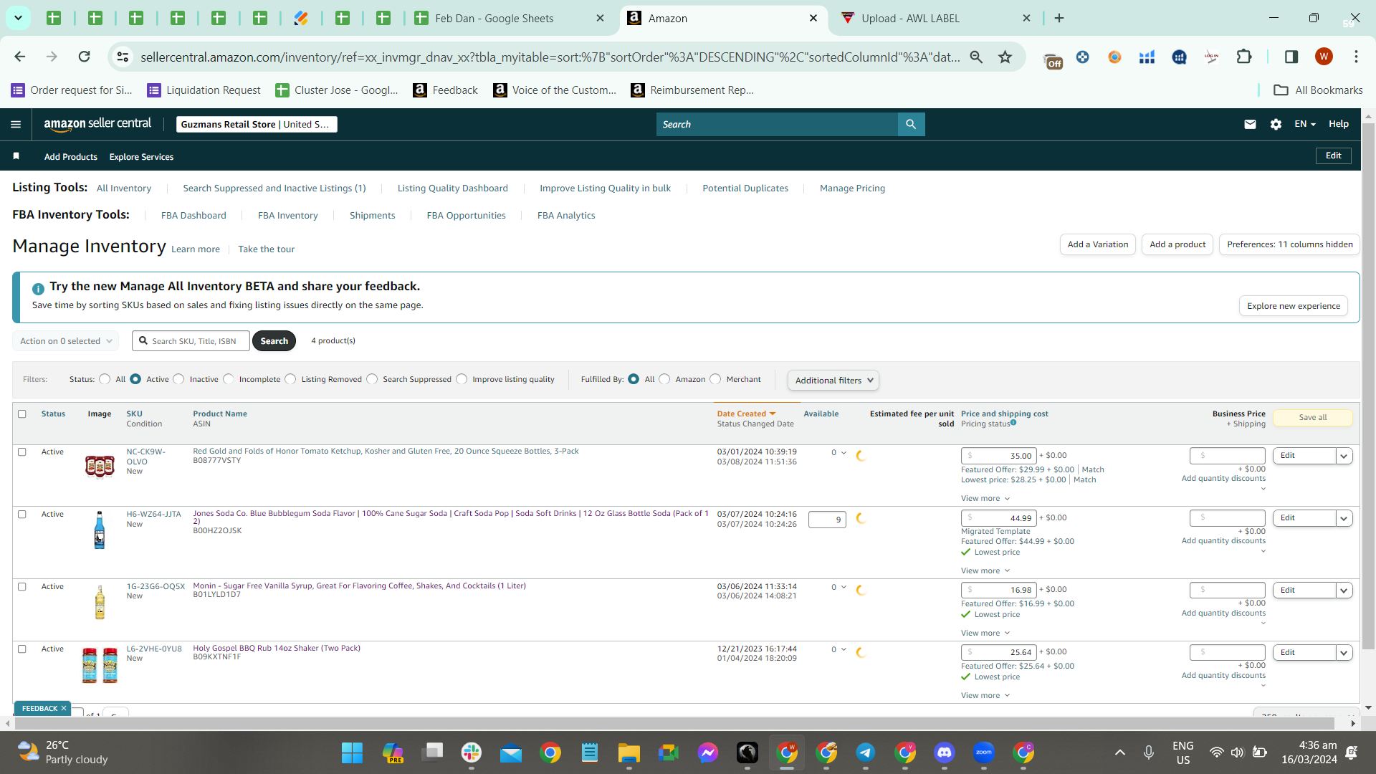Image resolution: width=1376 pixels, height=774 pixels.
Task: Open Zoom from the taskbar
Action: 984,752
